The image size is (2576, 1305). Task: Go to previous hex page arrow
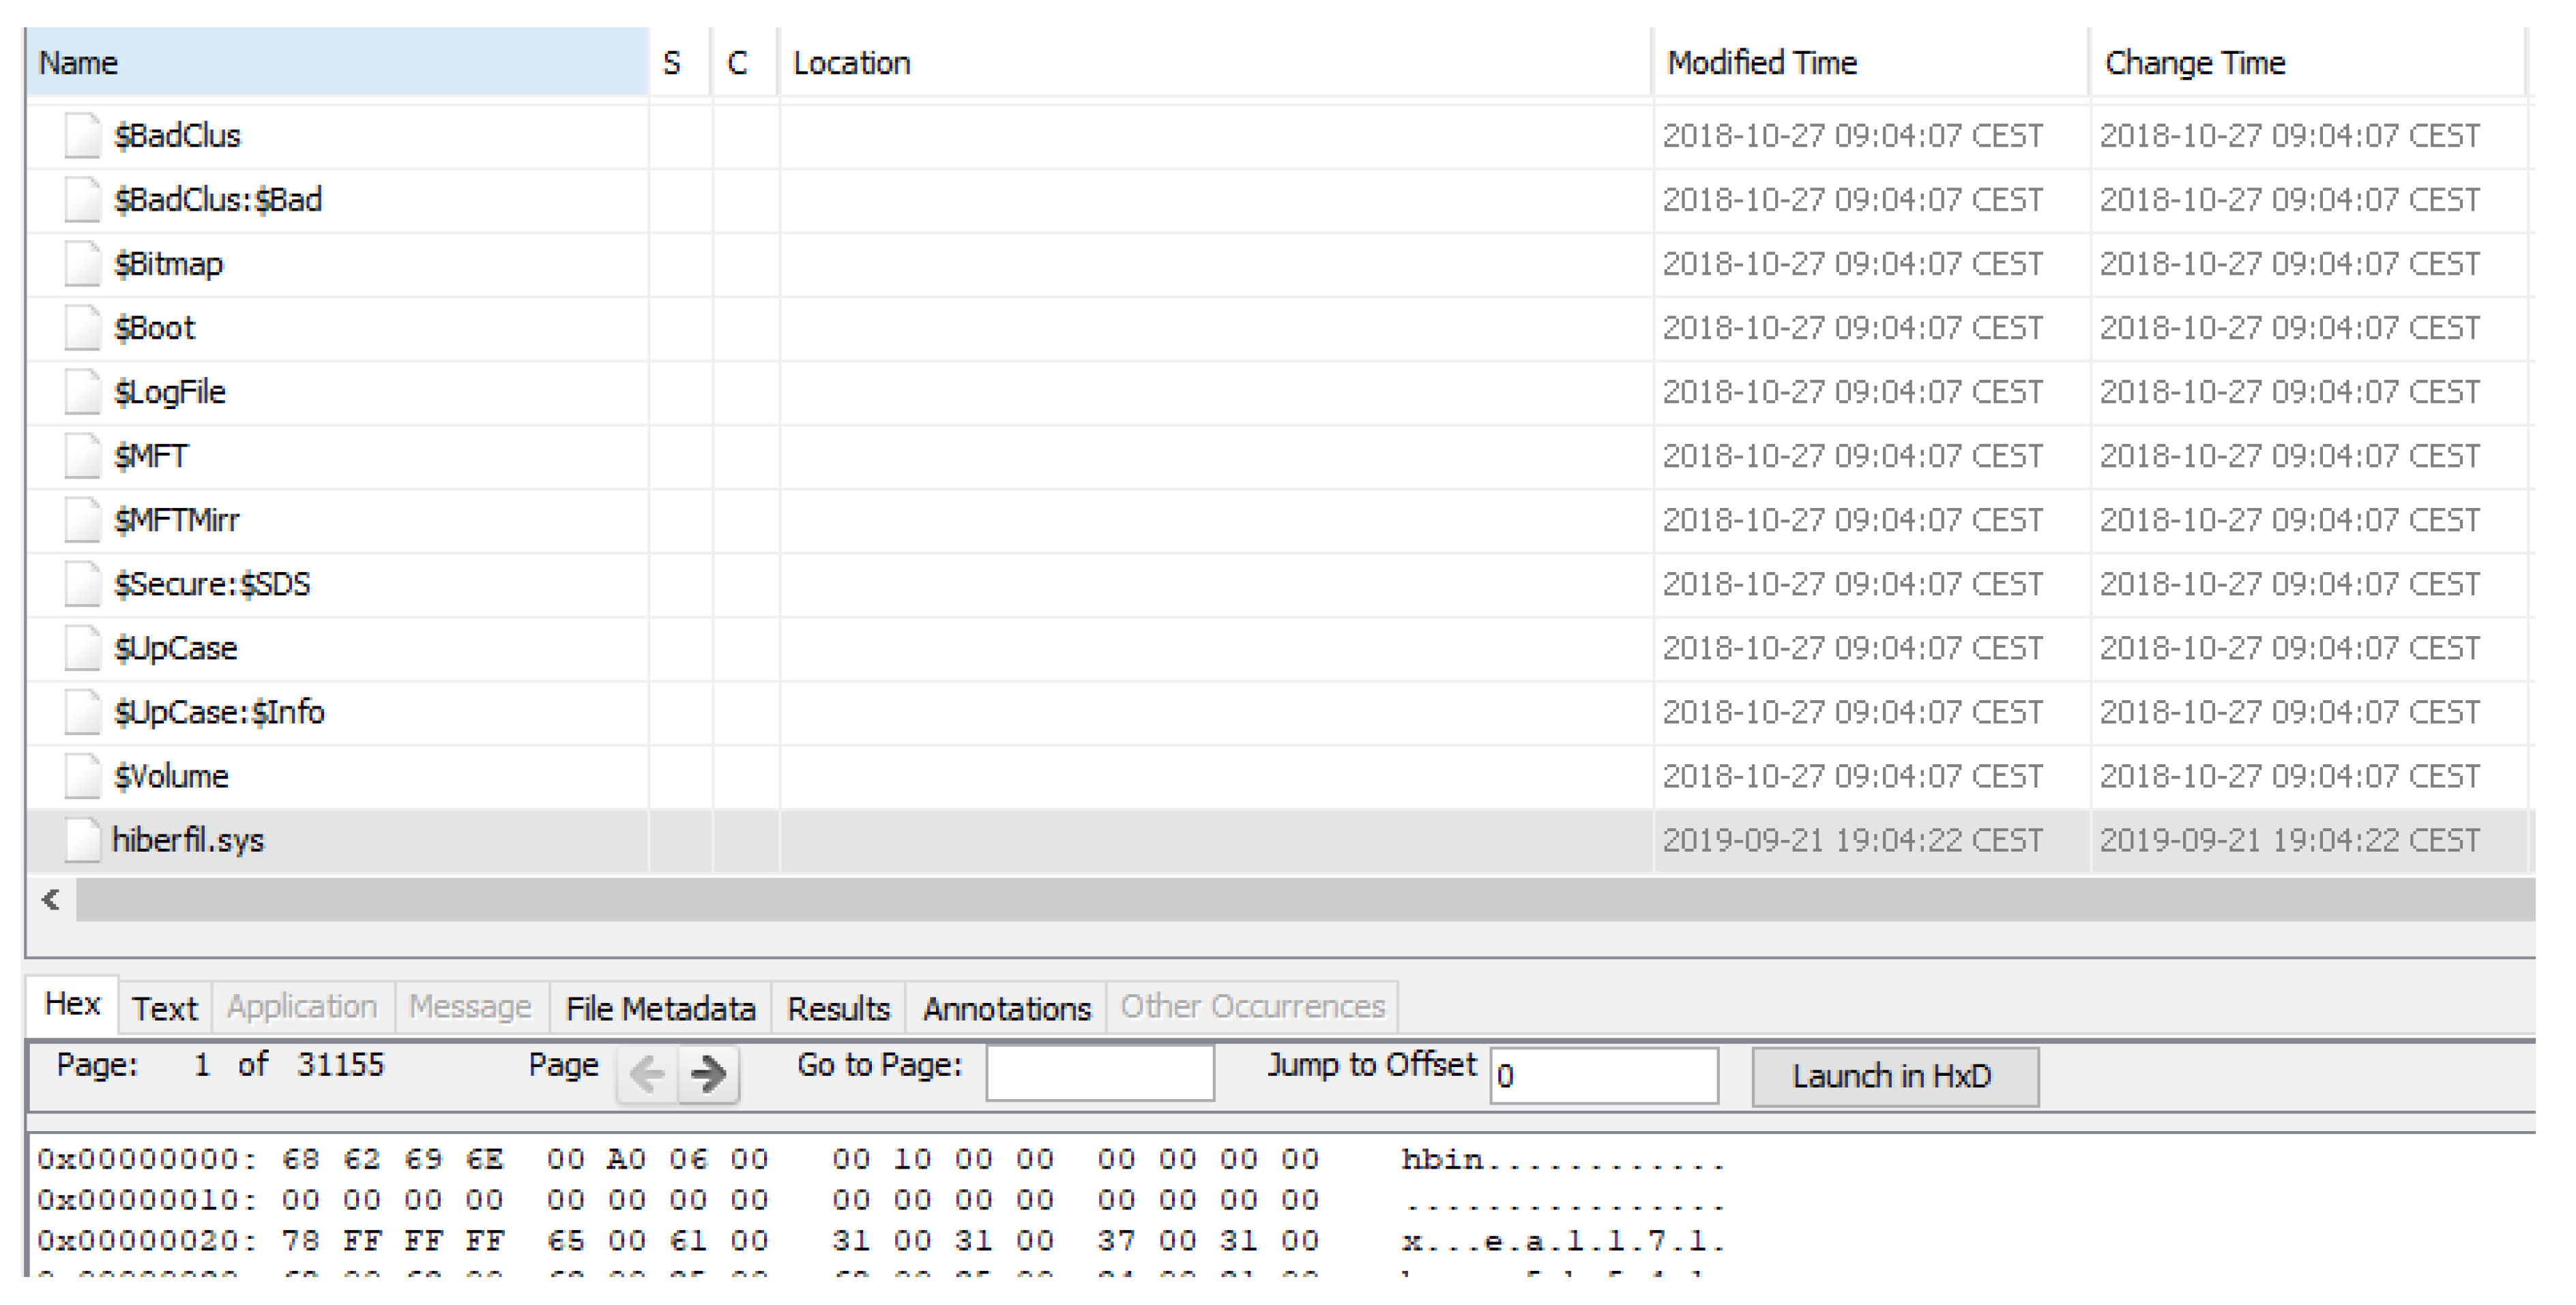[x=648, y=1074]
